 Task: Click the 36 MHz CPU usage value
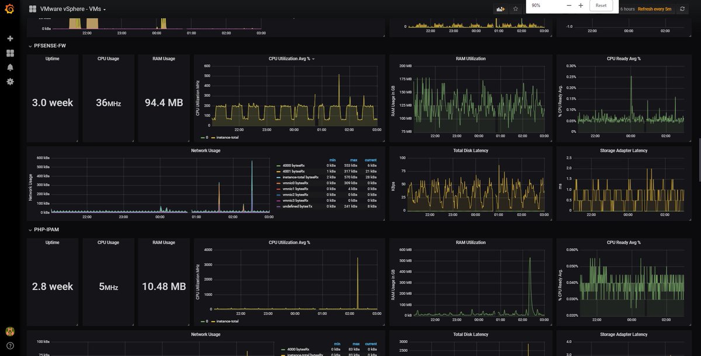(x=109, y=103)
